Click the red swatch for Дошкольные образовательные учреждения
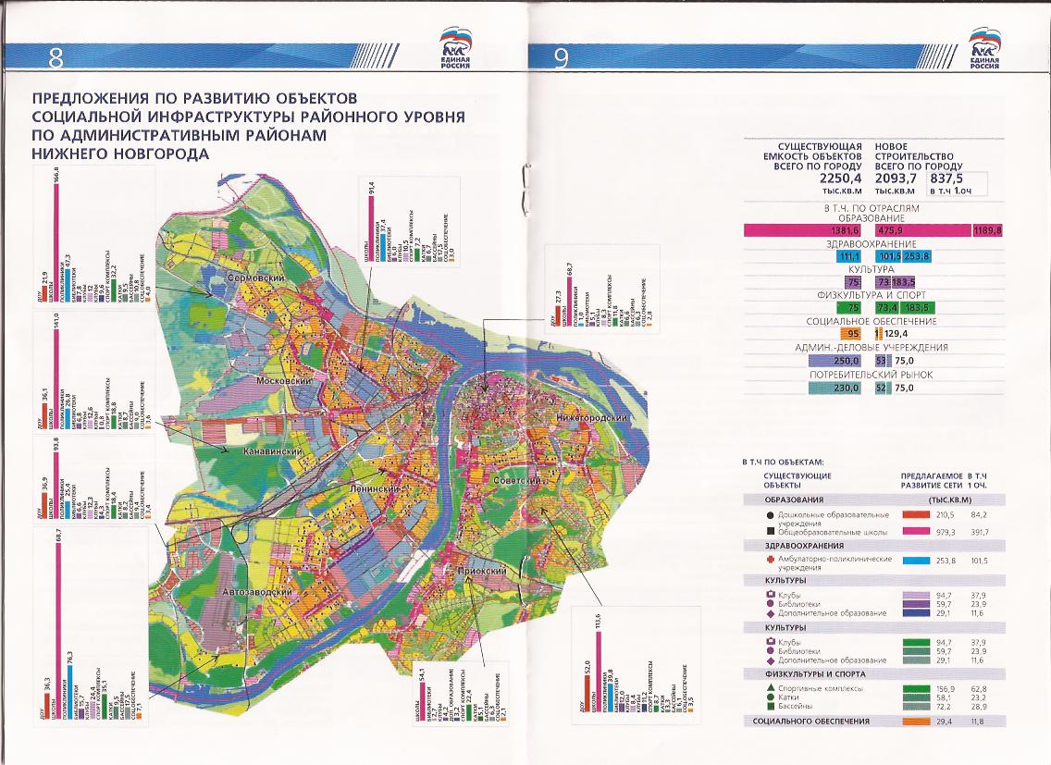Screen dimensions: 1051x765 point(916,515)
